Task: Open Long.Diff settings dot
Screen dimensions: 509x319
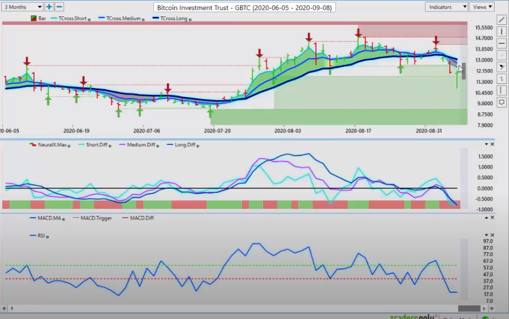Action: (x=198, y=146)
